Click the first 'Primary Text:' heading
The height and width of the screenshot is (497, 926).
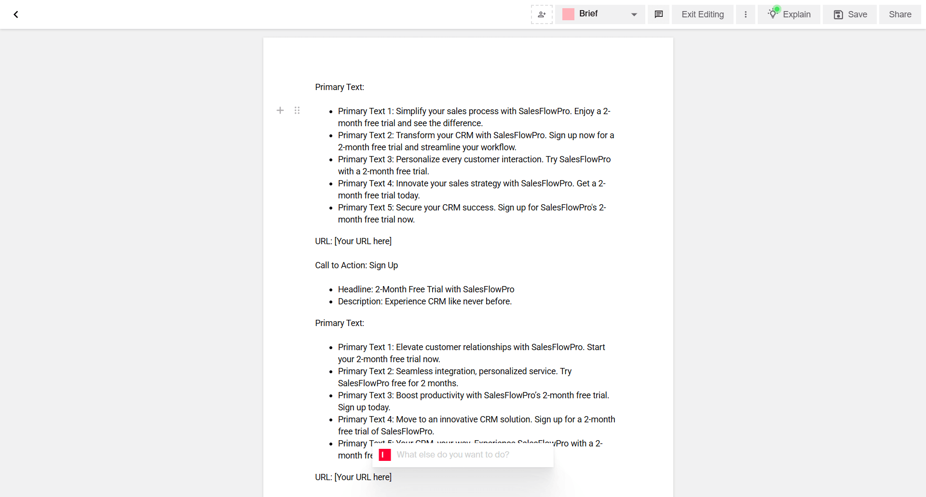click(340, 87)
